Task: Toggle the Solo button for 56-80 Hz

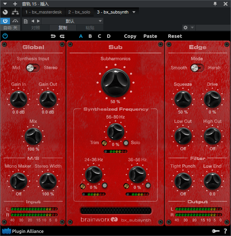Action: tap(126, 143)
